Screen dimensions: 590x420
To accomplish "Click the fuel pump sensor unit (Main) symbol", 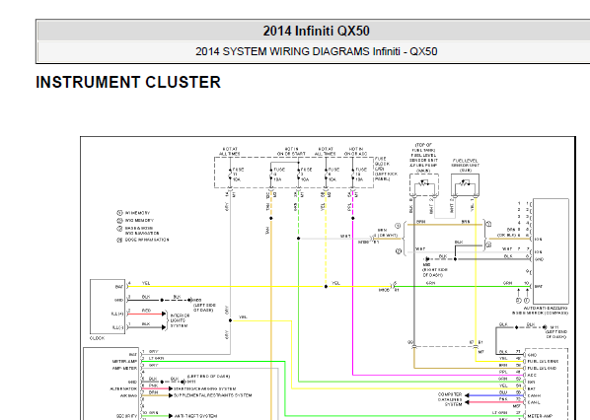I will (x=423, y=184).
